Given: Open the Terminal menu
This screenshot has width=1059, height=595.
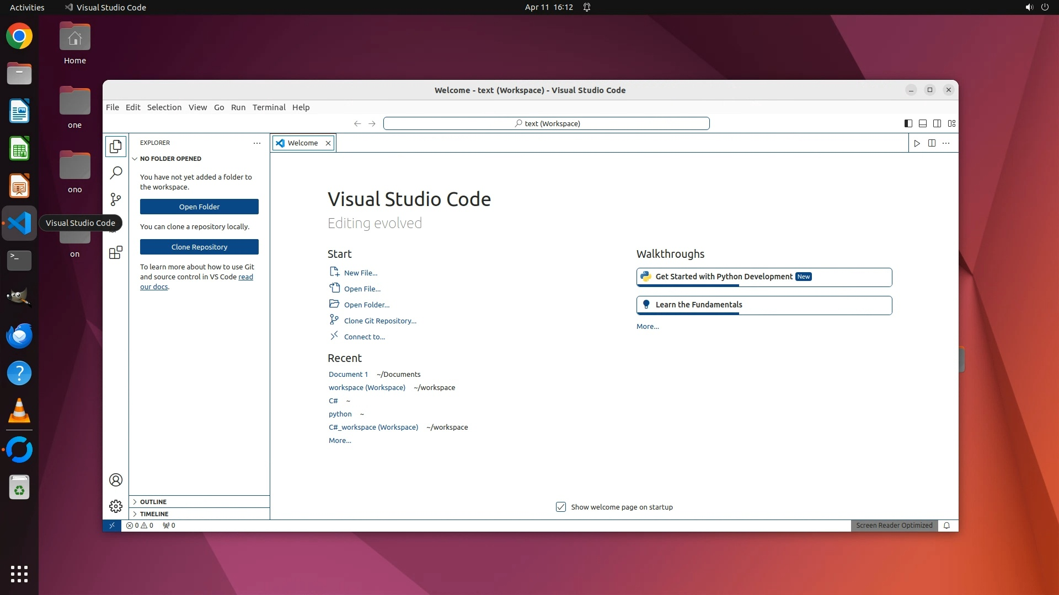Looking at the screenshot, I should [x=269, y=107].
